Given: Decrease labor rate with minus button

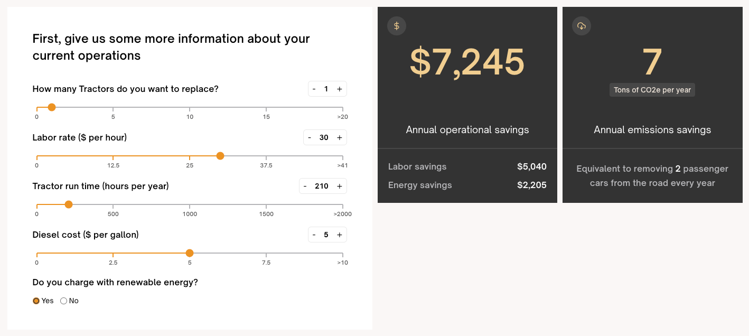Looking at the screenshot, I should pos(310,137).
